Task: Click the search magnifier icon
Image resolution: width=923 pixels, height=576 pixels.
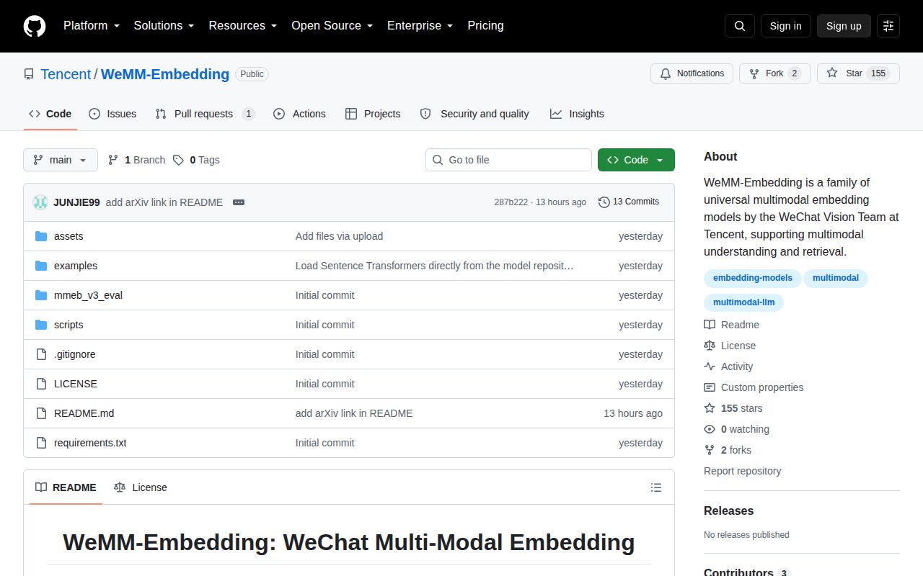Action: 740,26
